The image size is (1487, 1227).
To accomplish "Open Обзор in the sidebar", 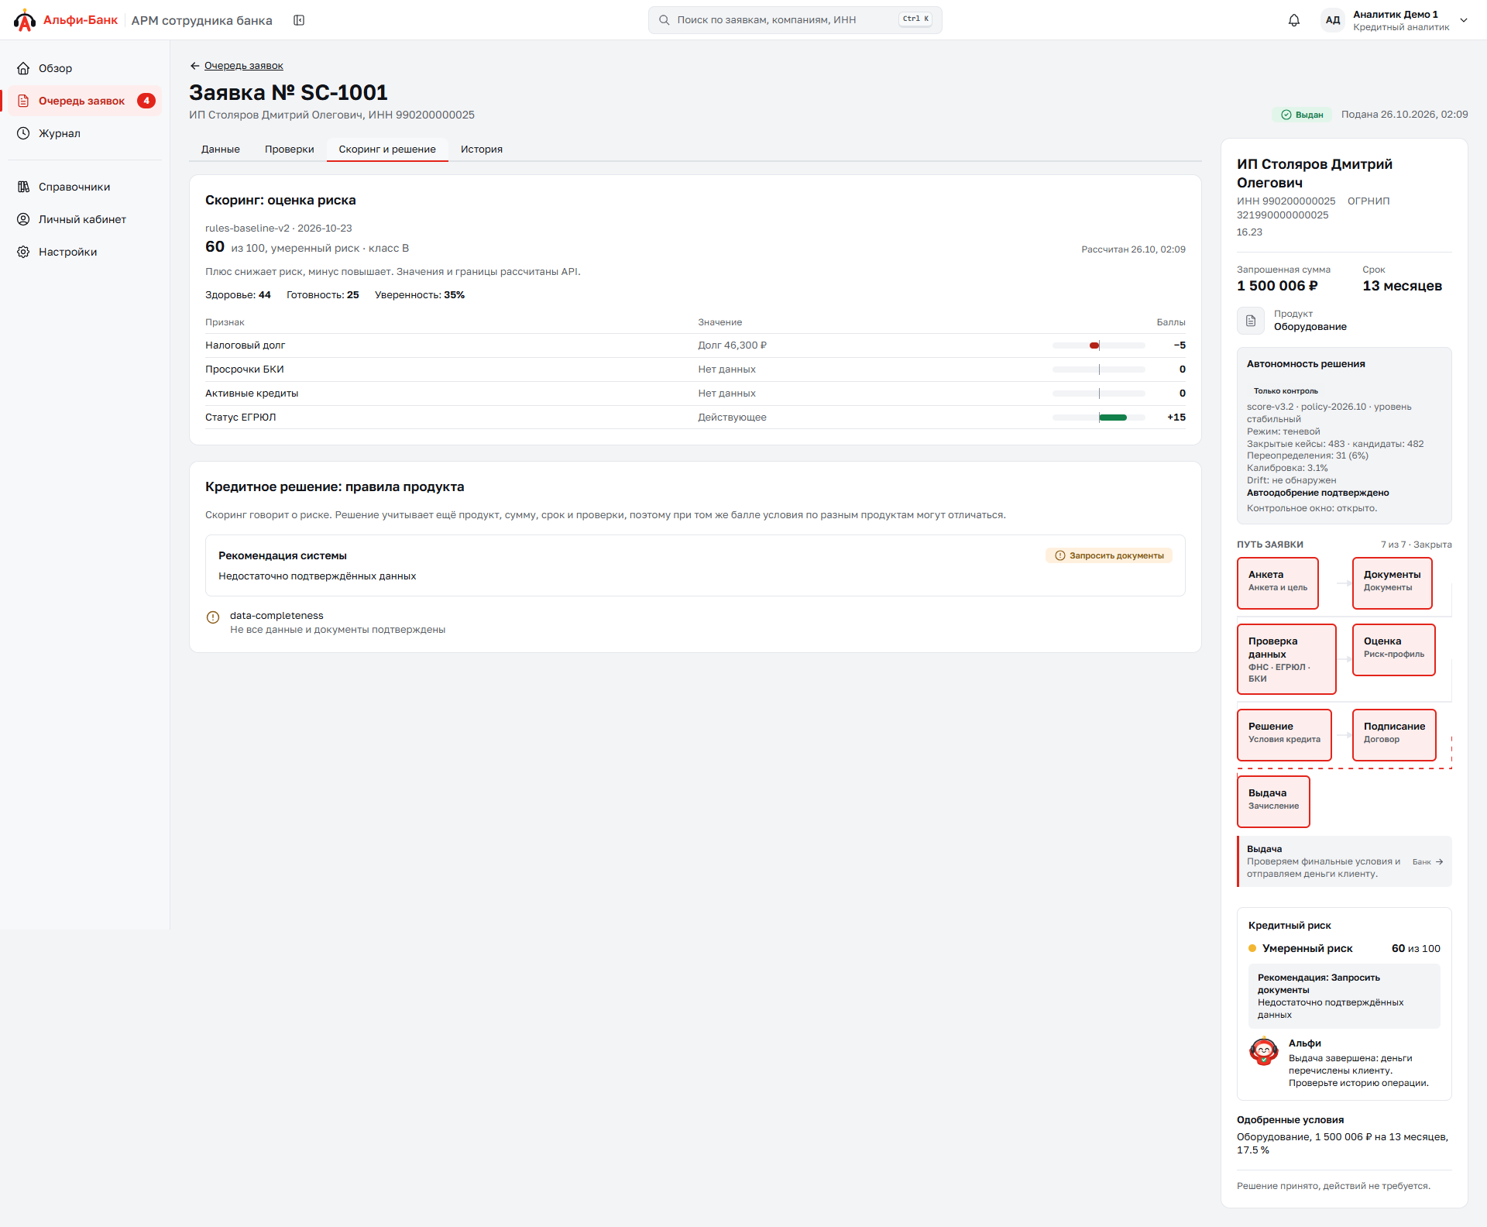I will pyautogui.click(x=85, y=68).
